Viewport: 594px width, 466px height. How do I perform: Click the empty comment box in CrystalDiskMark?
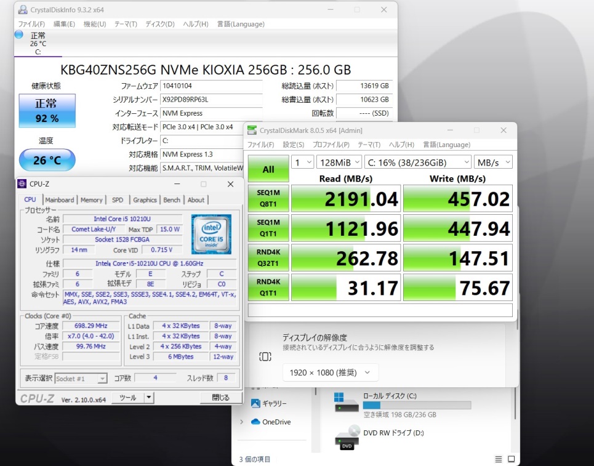380,310
